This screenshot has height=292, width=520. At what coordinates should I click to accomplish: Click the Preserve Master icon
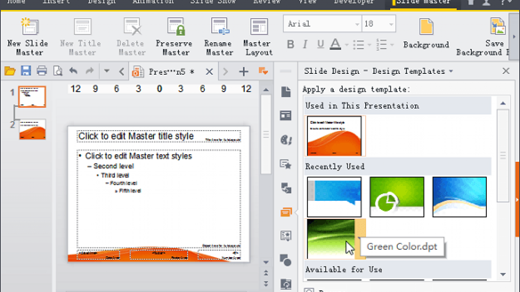coord(176,26)
